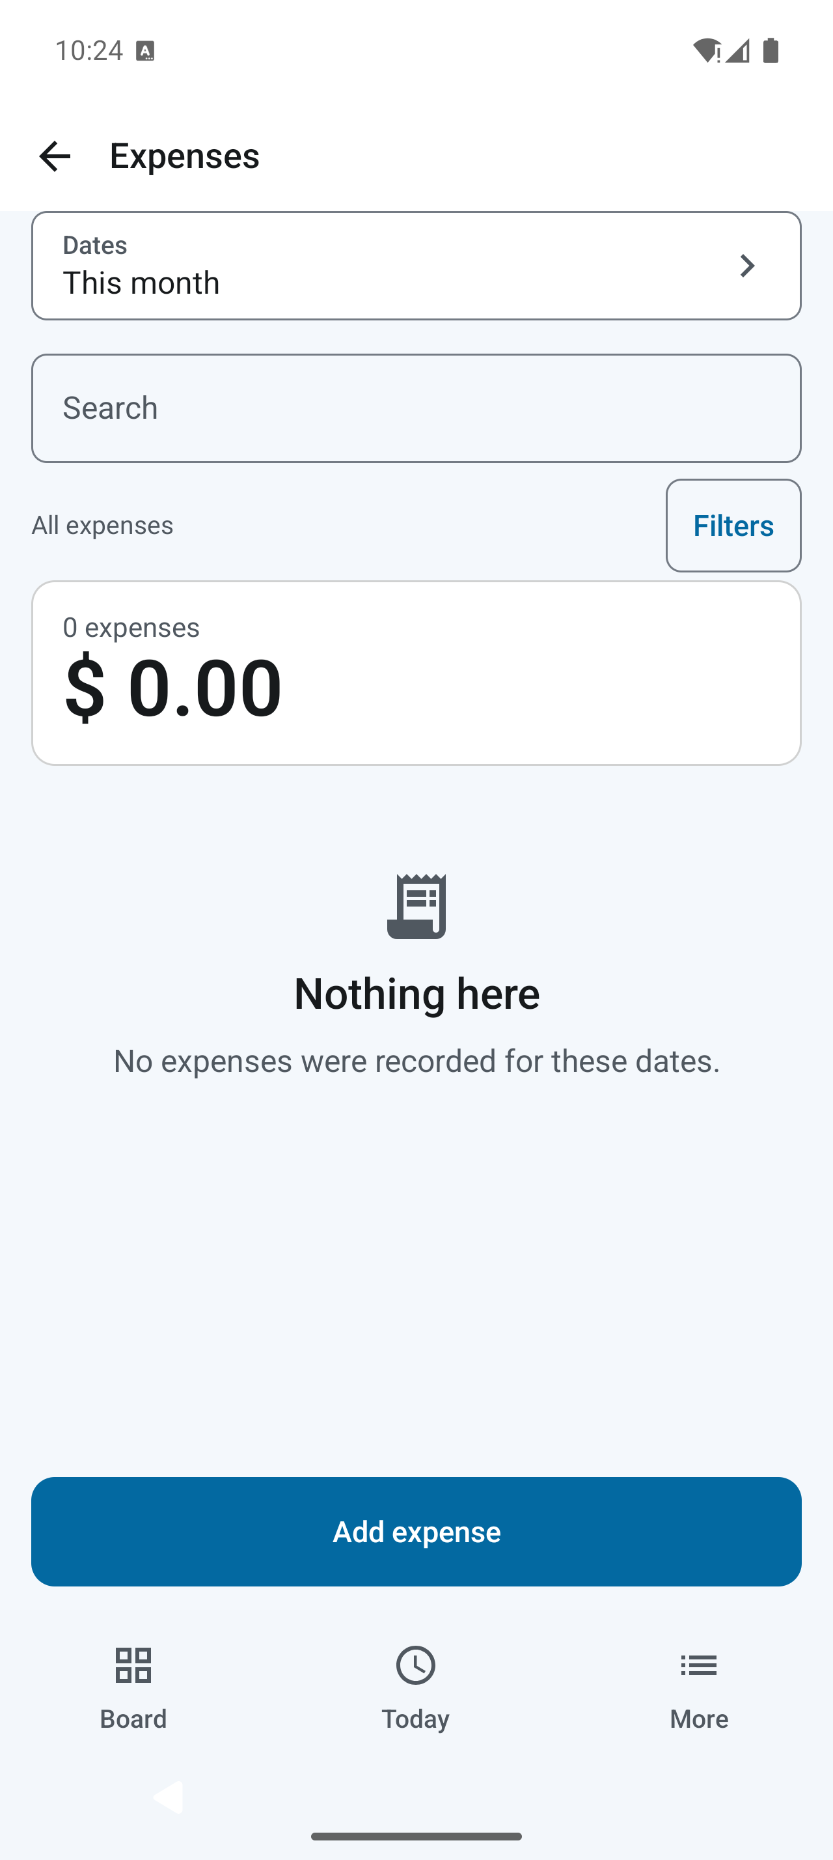Tap the $ 0.00 expenses summary card
The width and height of the screenshot is (833, 1860).
click(416, 673)
